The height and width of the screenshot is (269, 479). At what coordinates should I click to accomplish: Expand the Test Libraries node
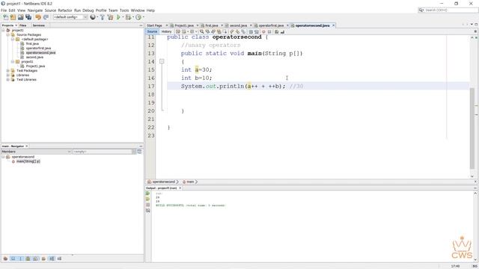(8, 80)
